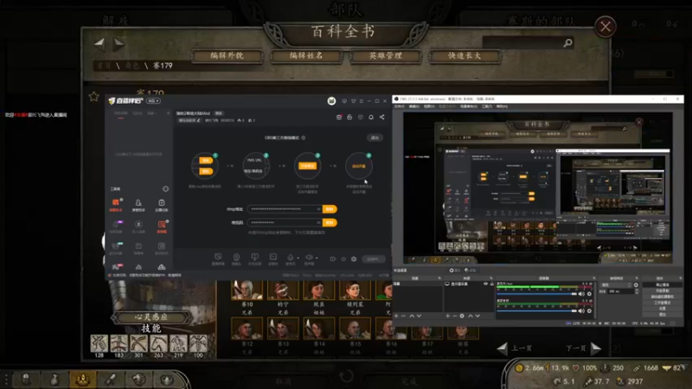The width and height of the screenshot is (692, 389).
Task: Toggle the lock icon of 显示器采集 source
Action: point(491,284)
